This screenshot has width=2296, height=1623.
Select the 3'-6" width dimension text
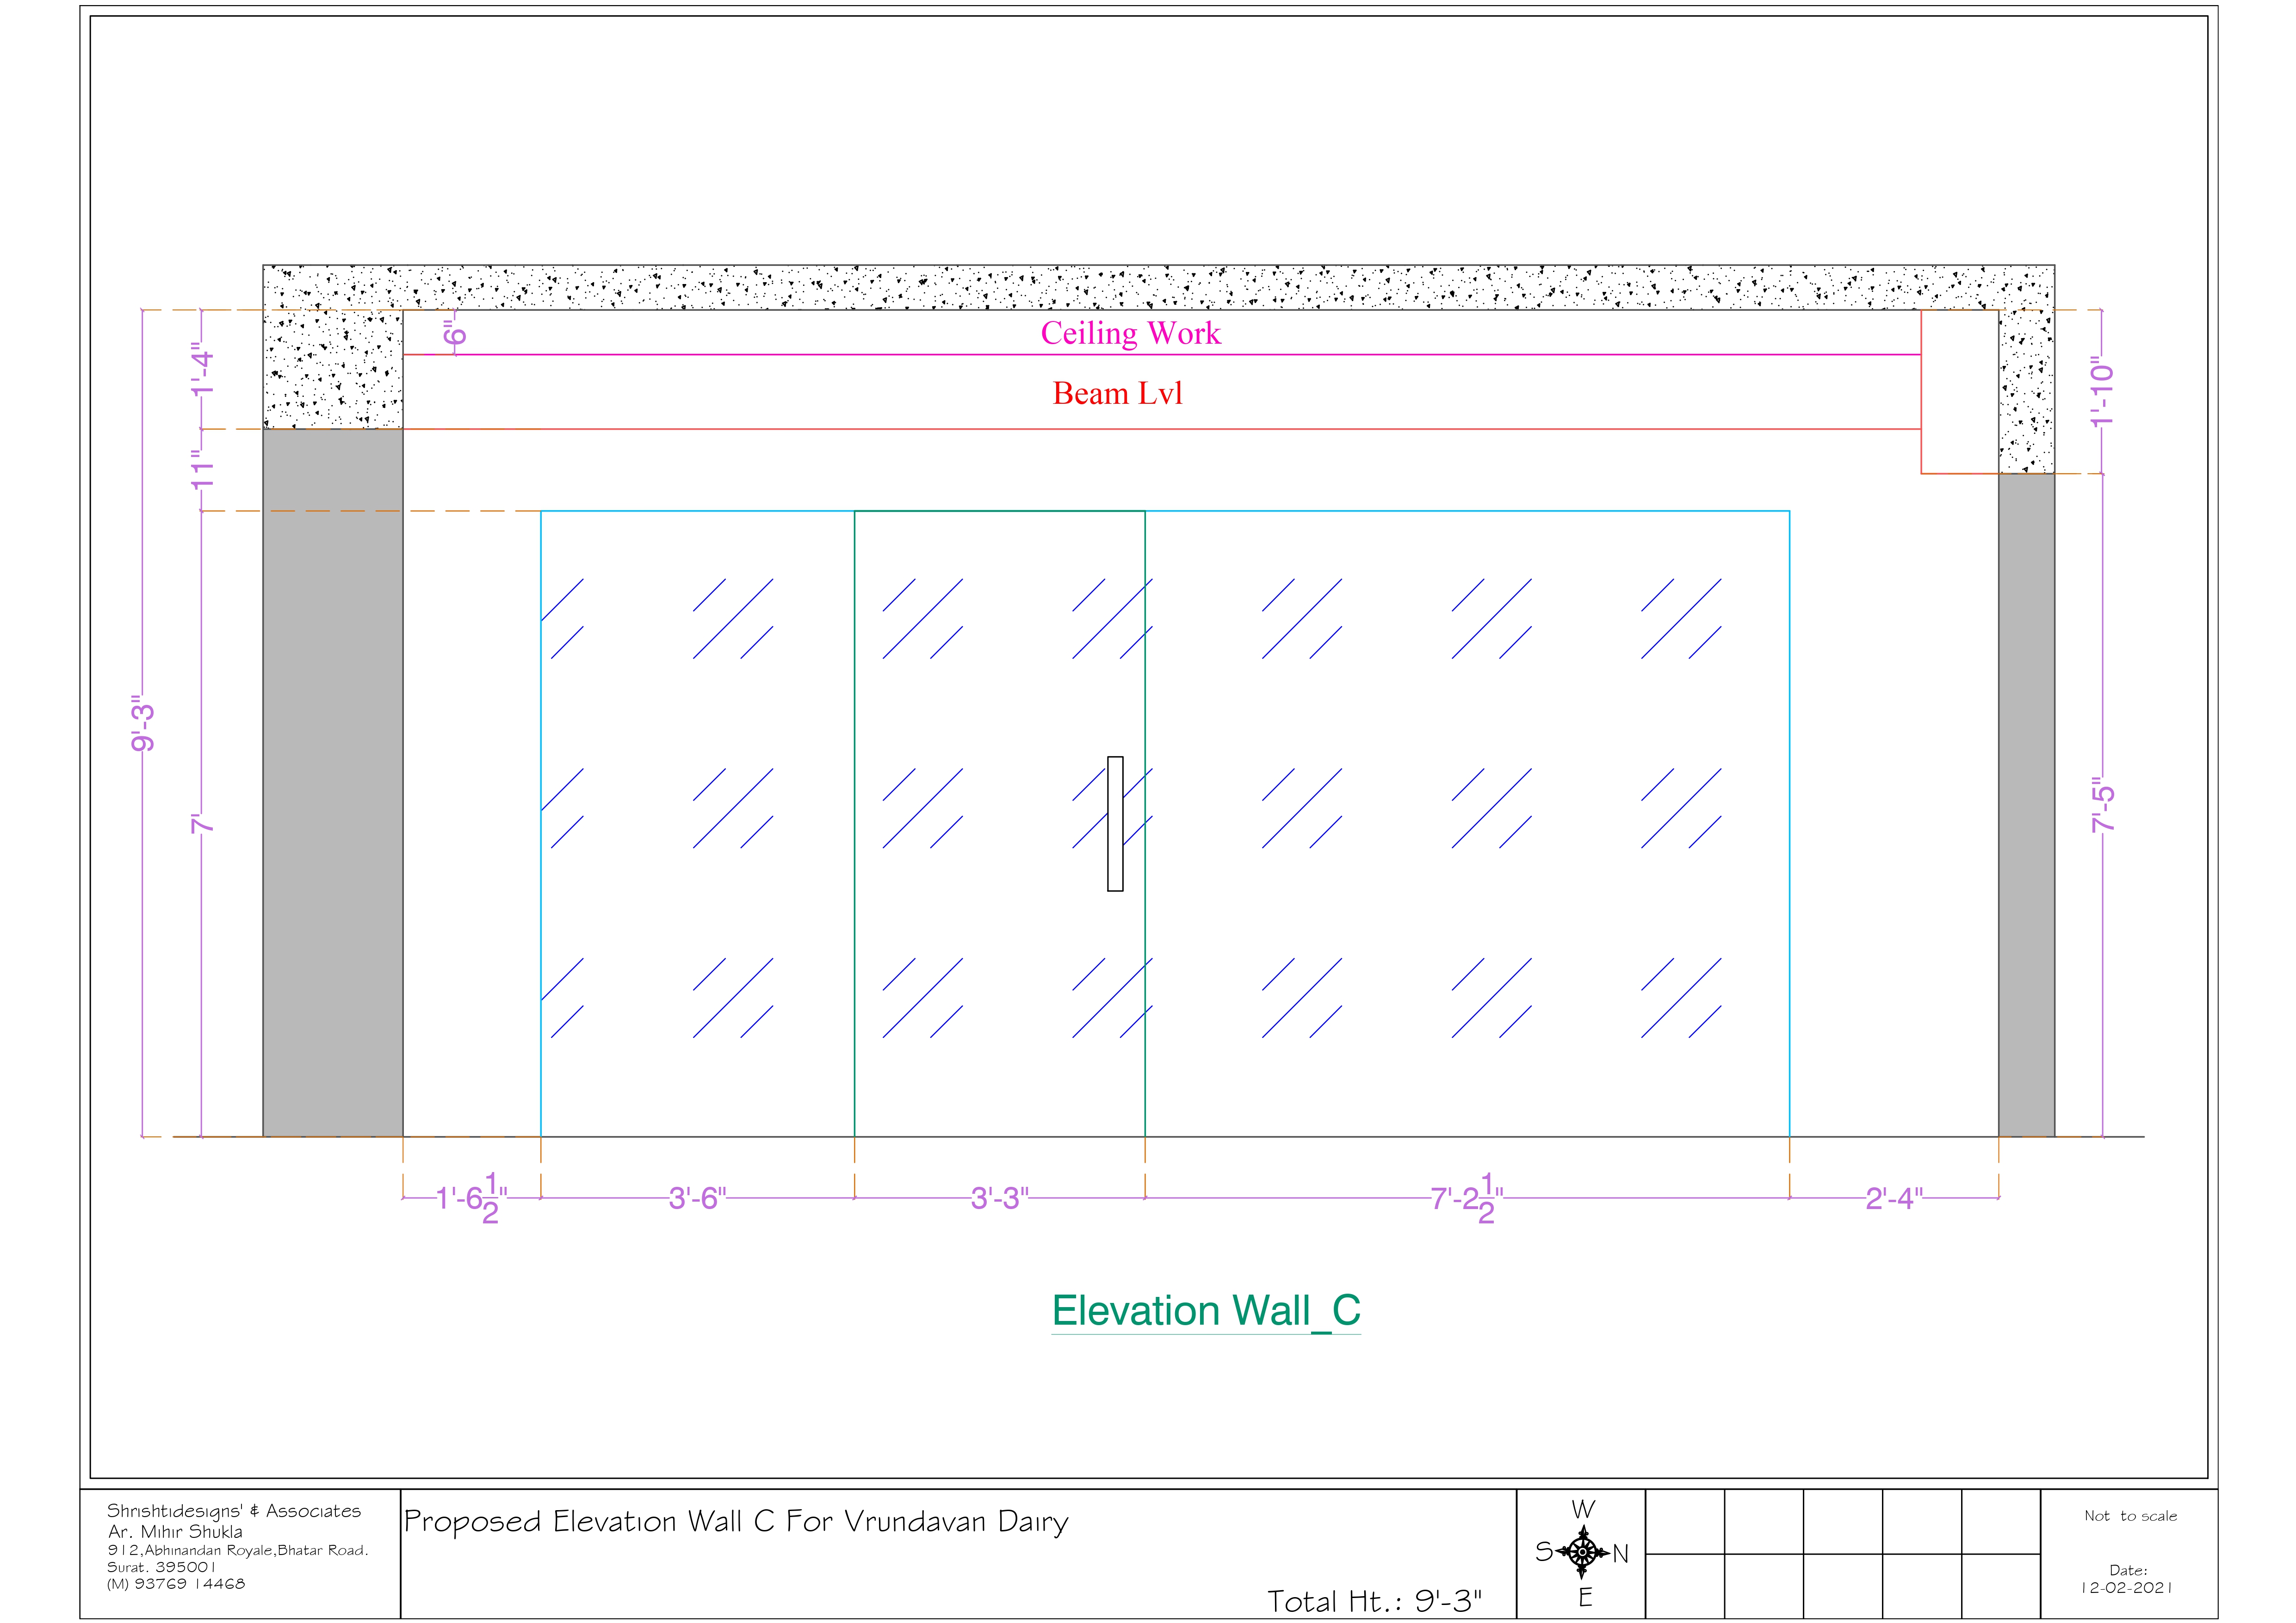point(697,1198)
